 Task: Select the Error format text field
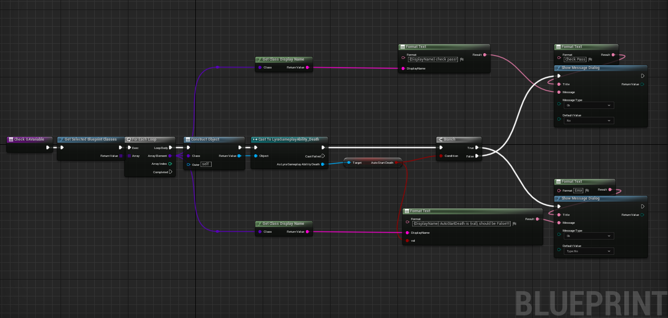pyautogui.click(x=579, y=191)
